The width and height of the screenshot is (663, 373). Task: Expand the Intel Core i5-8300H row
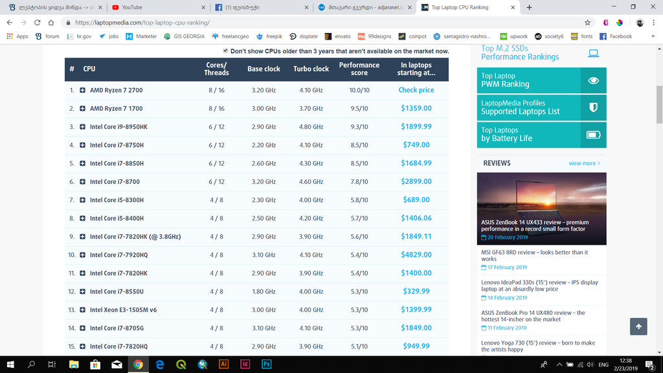click(x=82, y=200)
